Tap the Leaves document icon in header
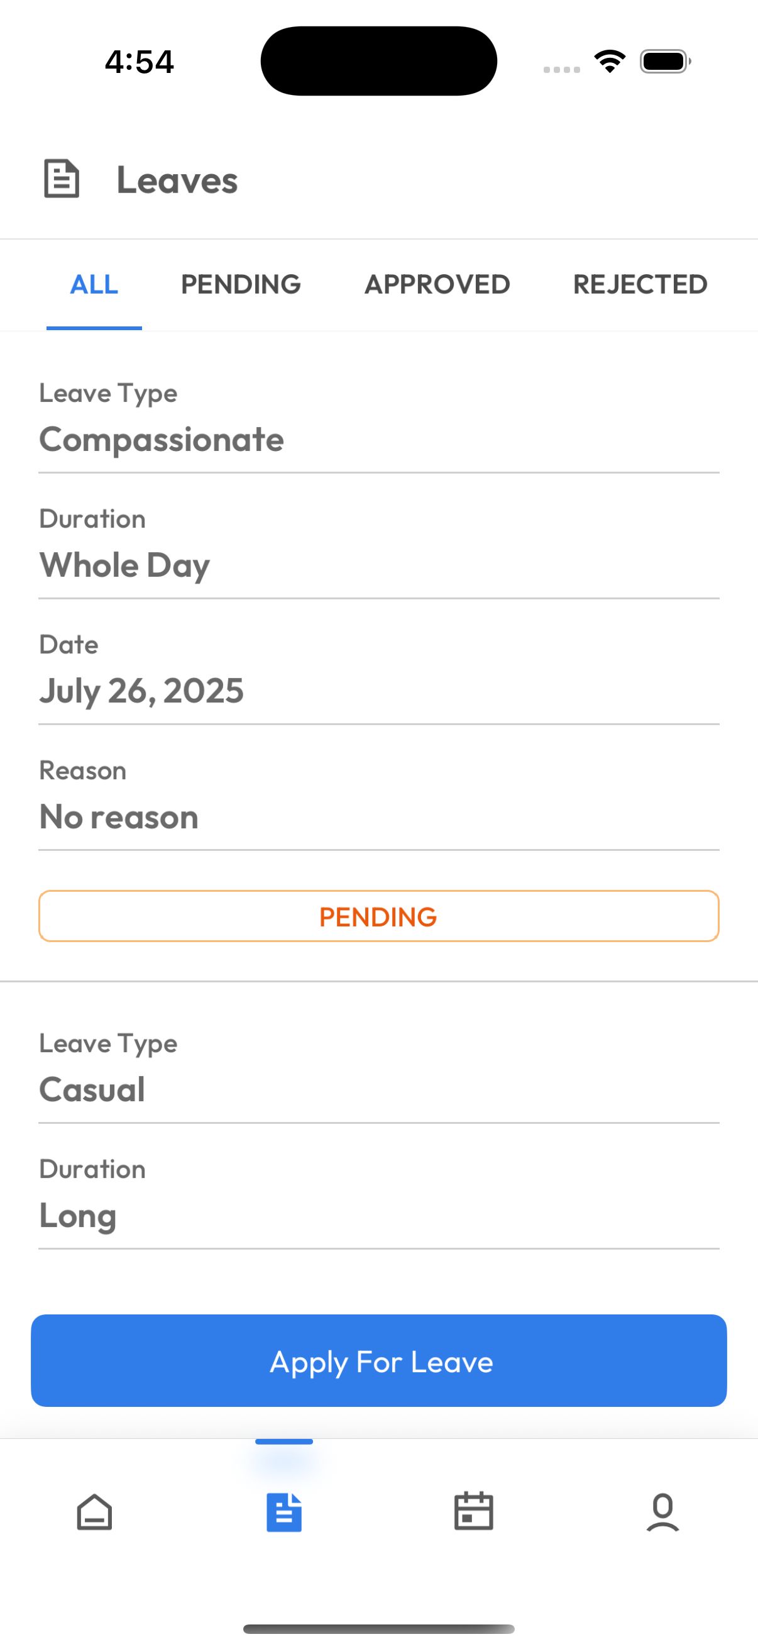758x1649 pixels. (62, 179)
